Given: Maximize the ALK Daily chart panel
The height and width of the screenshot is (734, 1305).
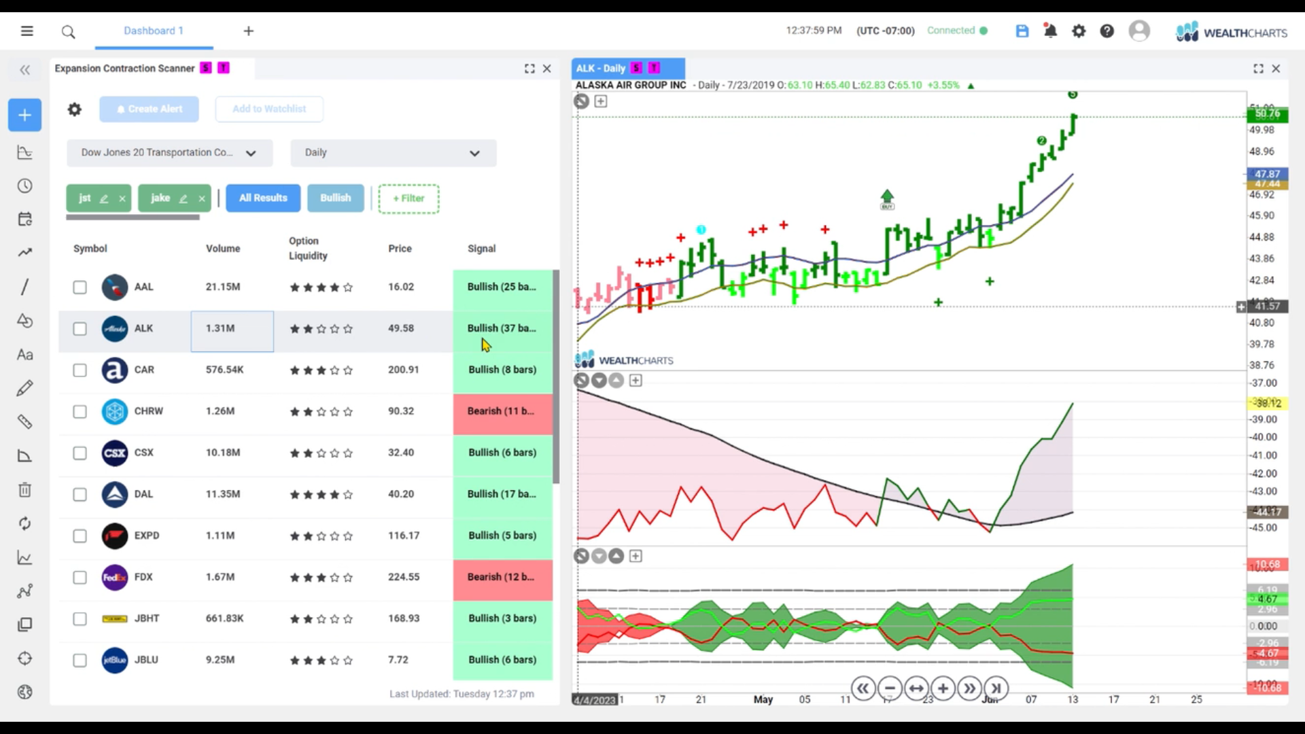Looking at the screenshot, I should [x=1258, y=69].
